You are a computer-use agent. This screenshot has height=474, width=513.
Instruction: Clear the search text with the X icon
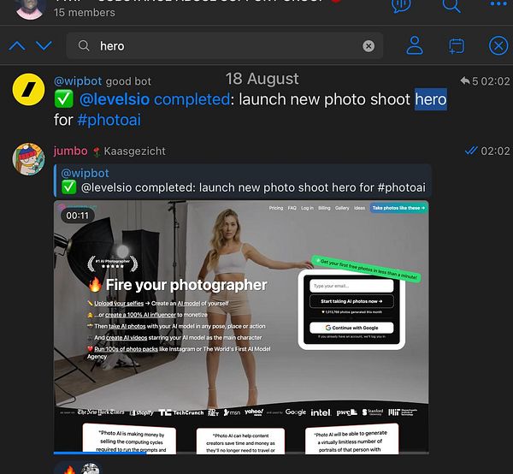pyautogui.click(x=369, y=46)
